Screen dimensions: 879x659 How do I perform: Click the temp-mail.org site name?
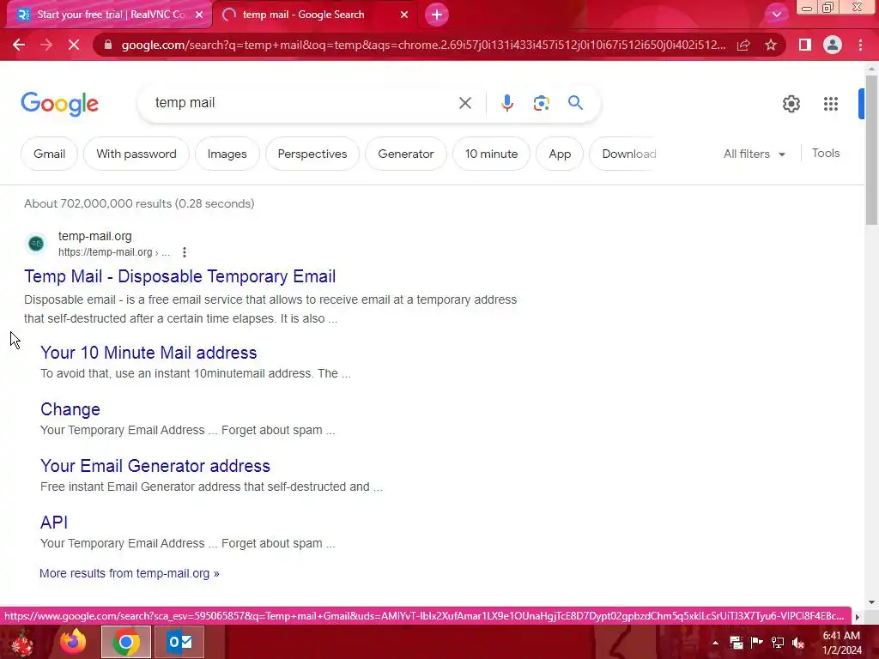point(94,237)
